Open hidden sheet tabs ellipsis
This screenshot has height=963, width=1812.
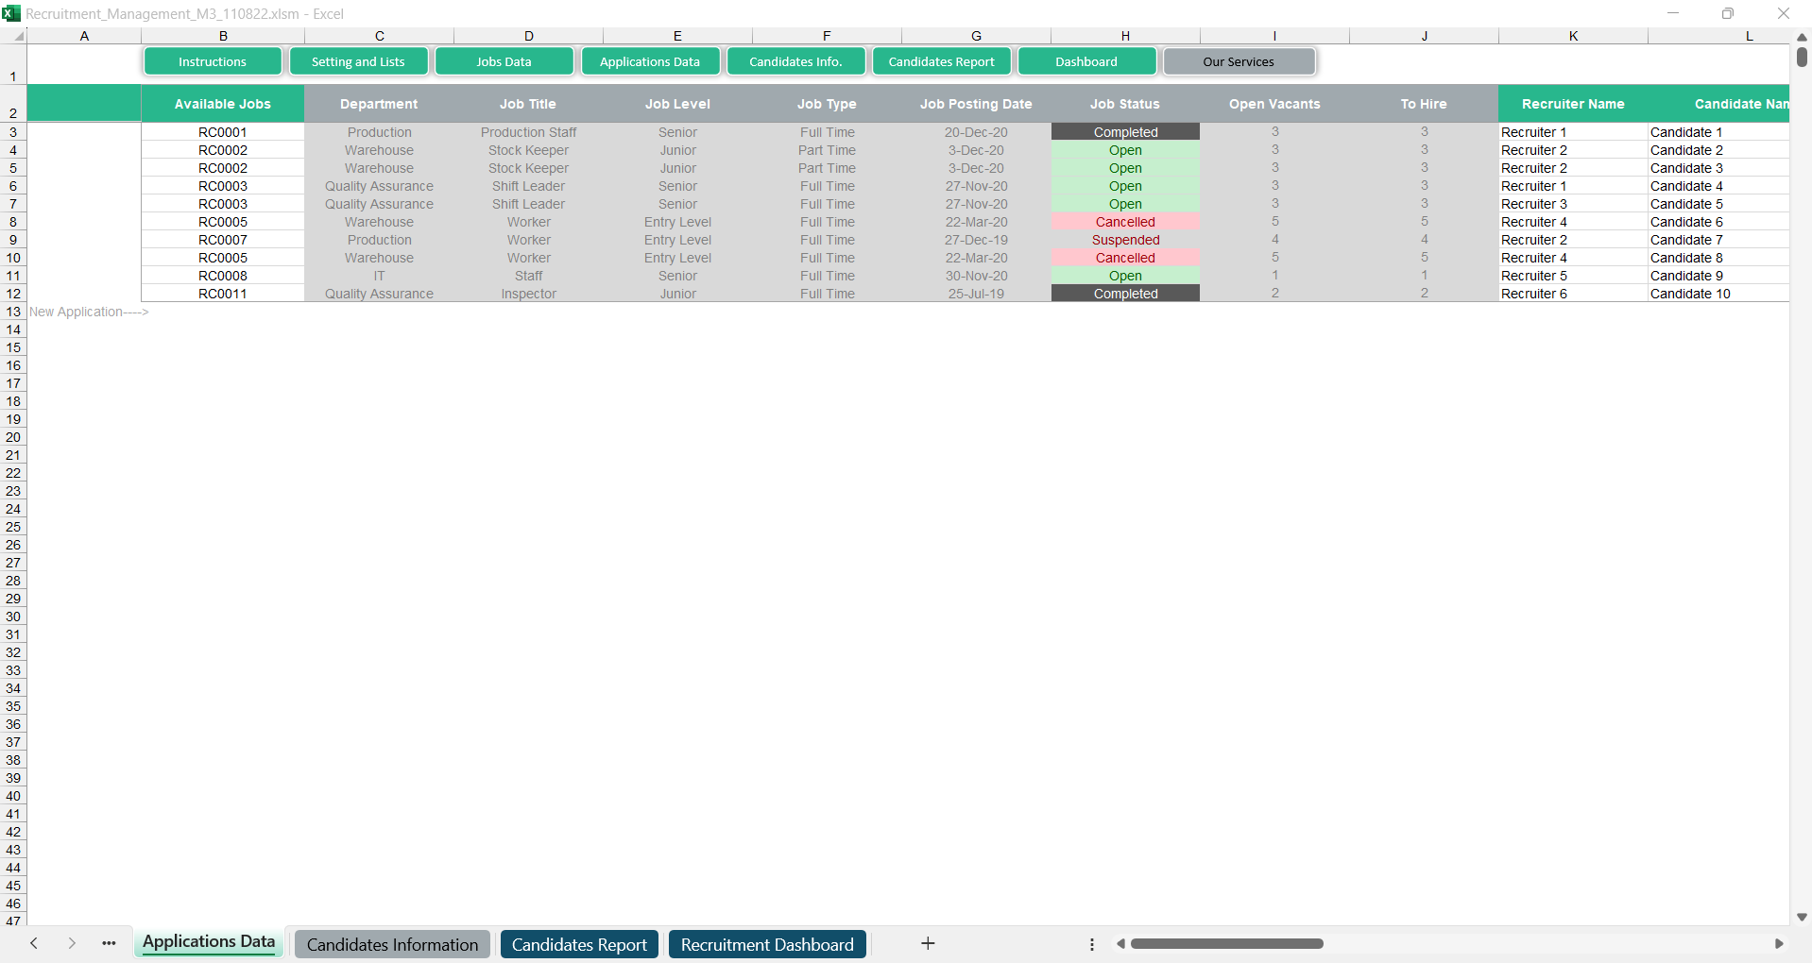109,943
